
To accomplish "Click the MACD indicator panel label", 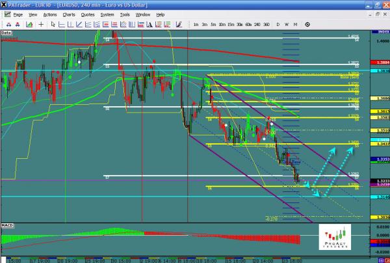I will (x=8, y=225).
